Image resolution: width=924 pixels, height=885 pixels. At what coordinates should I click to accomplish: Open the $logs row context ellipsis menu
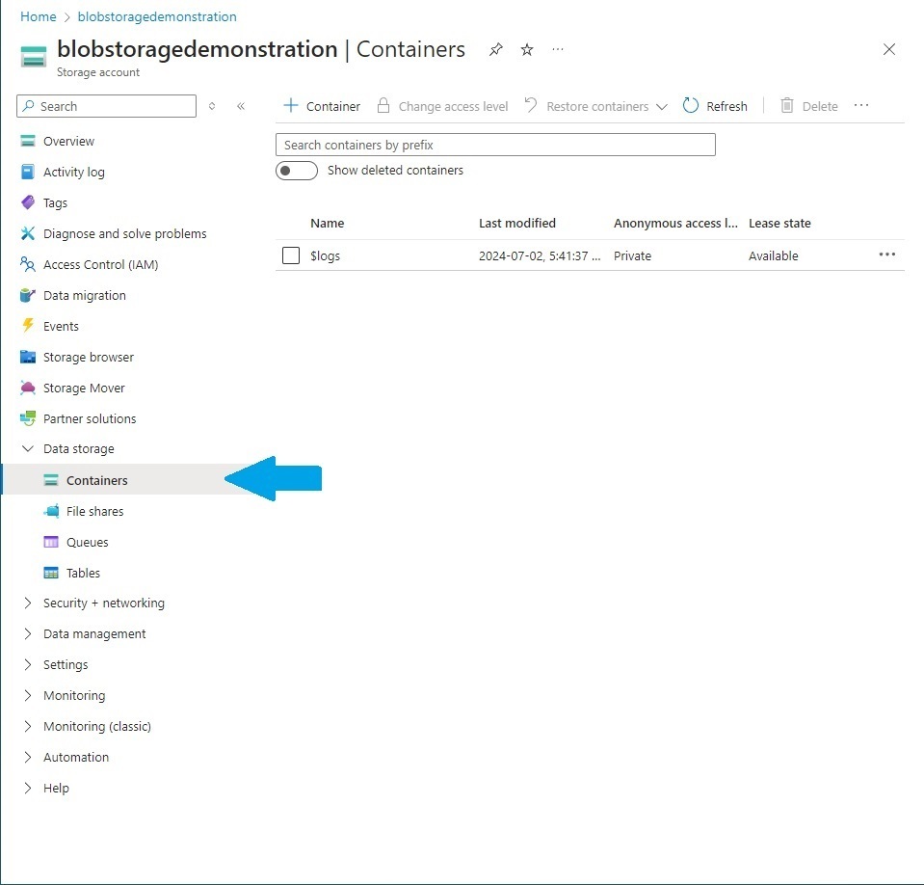click(x=886, y=255)
